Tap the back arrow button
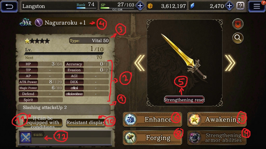Screen dimensions: 266x149 (x=9, y=6)
